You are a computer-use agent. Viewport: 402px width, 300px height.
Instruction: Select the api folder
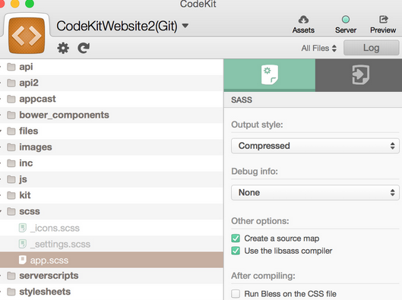point(112,67)
